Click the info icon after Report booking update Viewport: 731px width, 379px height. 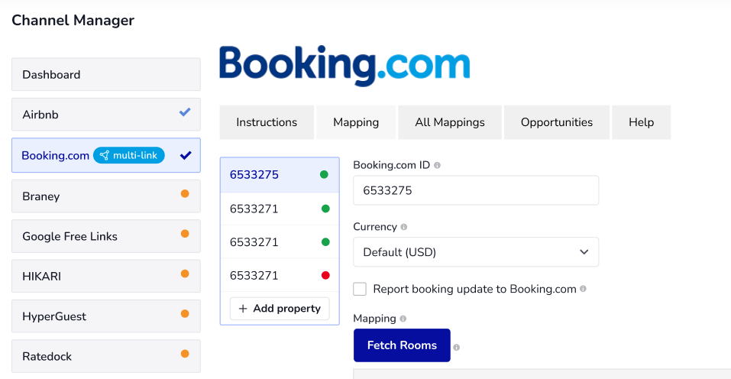[583, 289]
